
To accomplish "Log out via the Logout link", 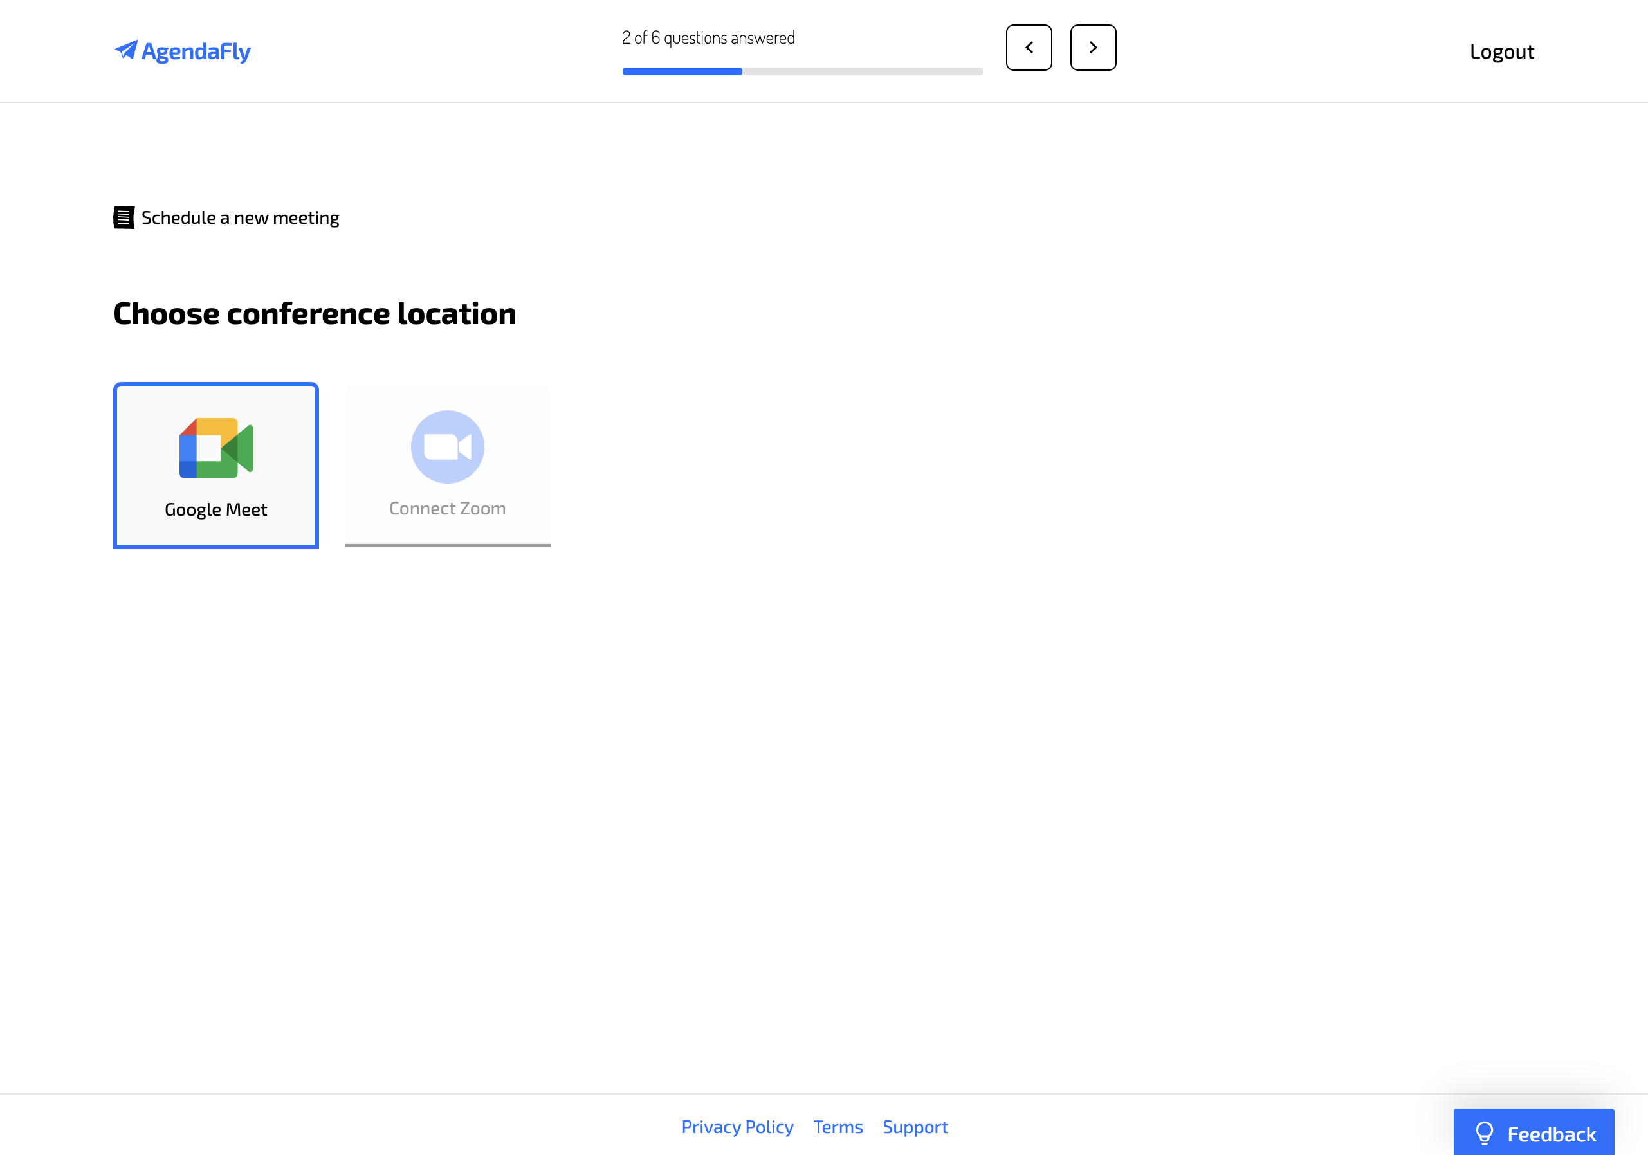I will 1501,51.
